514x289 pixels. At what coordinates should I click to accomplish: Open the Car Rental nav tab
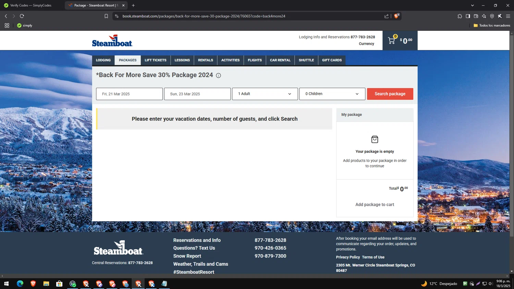point(280,60)
